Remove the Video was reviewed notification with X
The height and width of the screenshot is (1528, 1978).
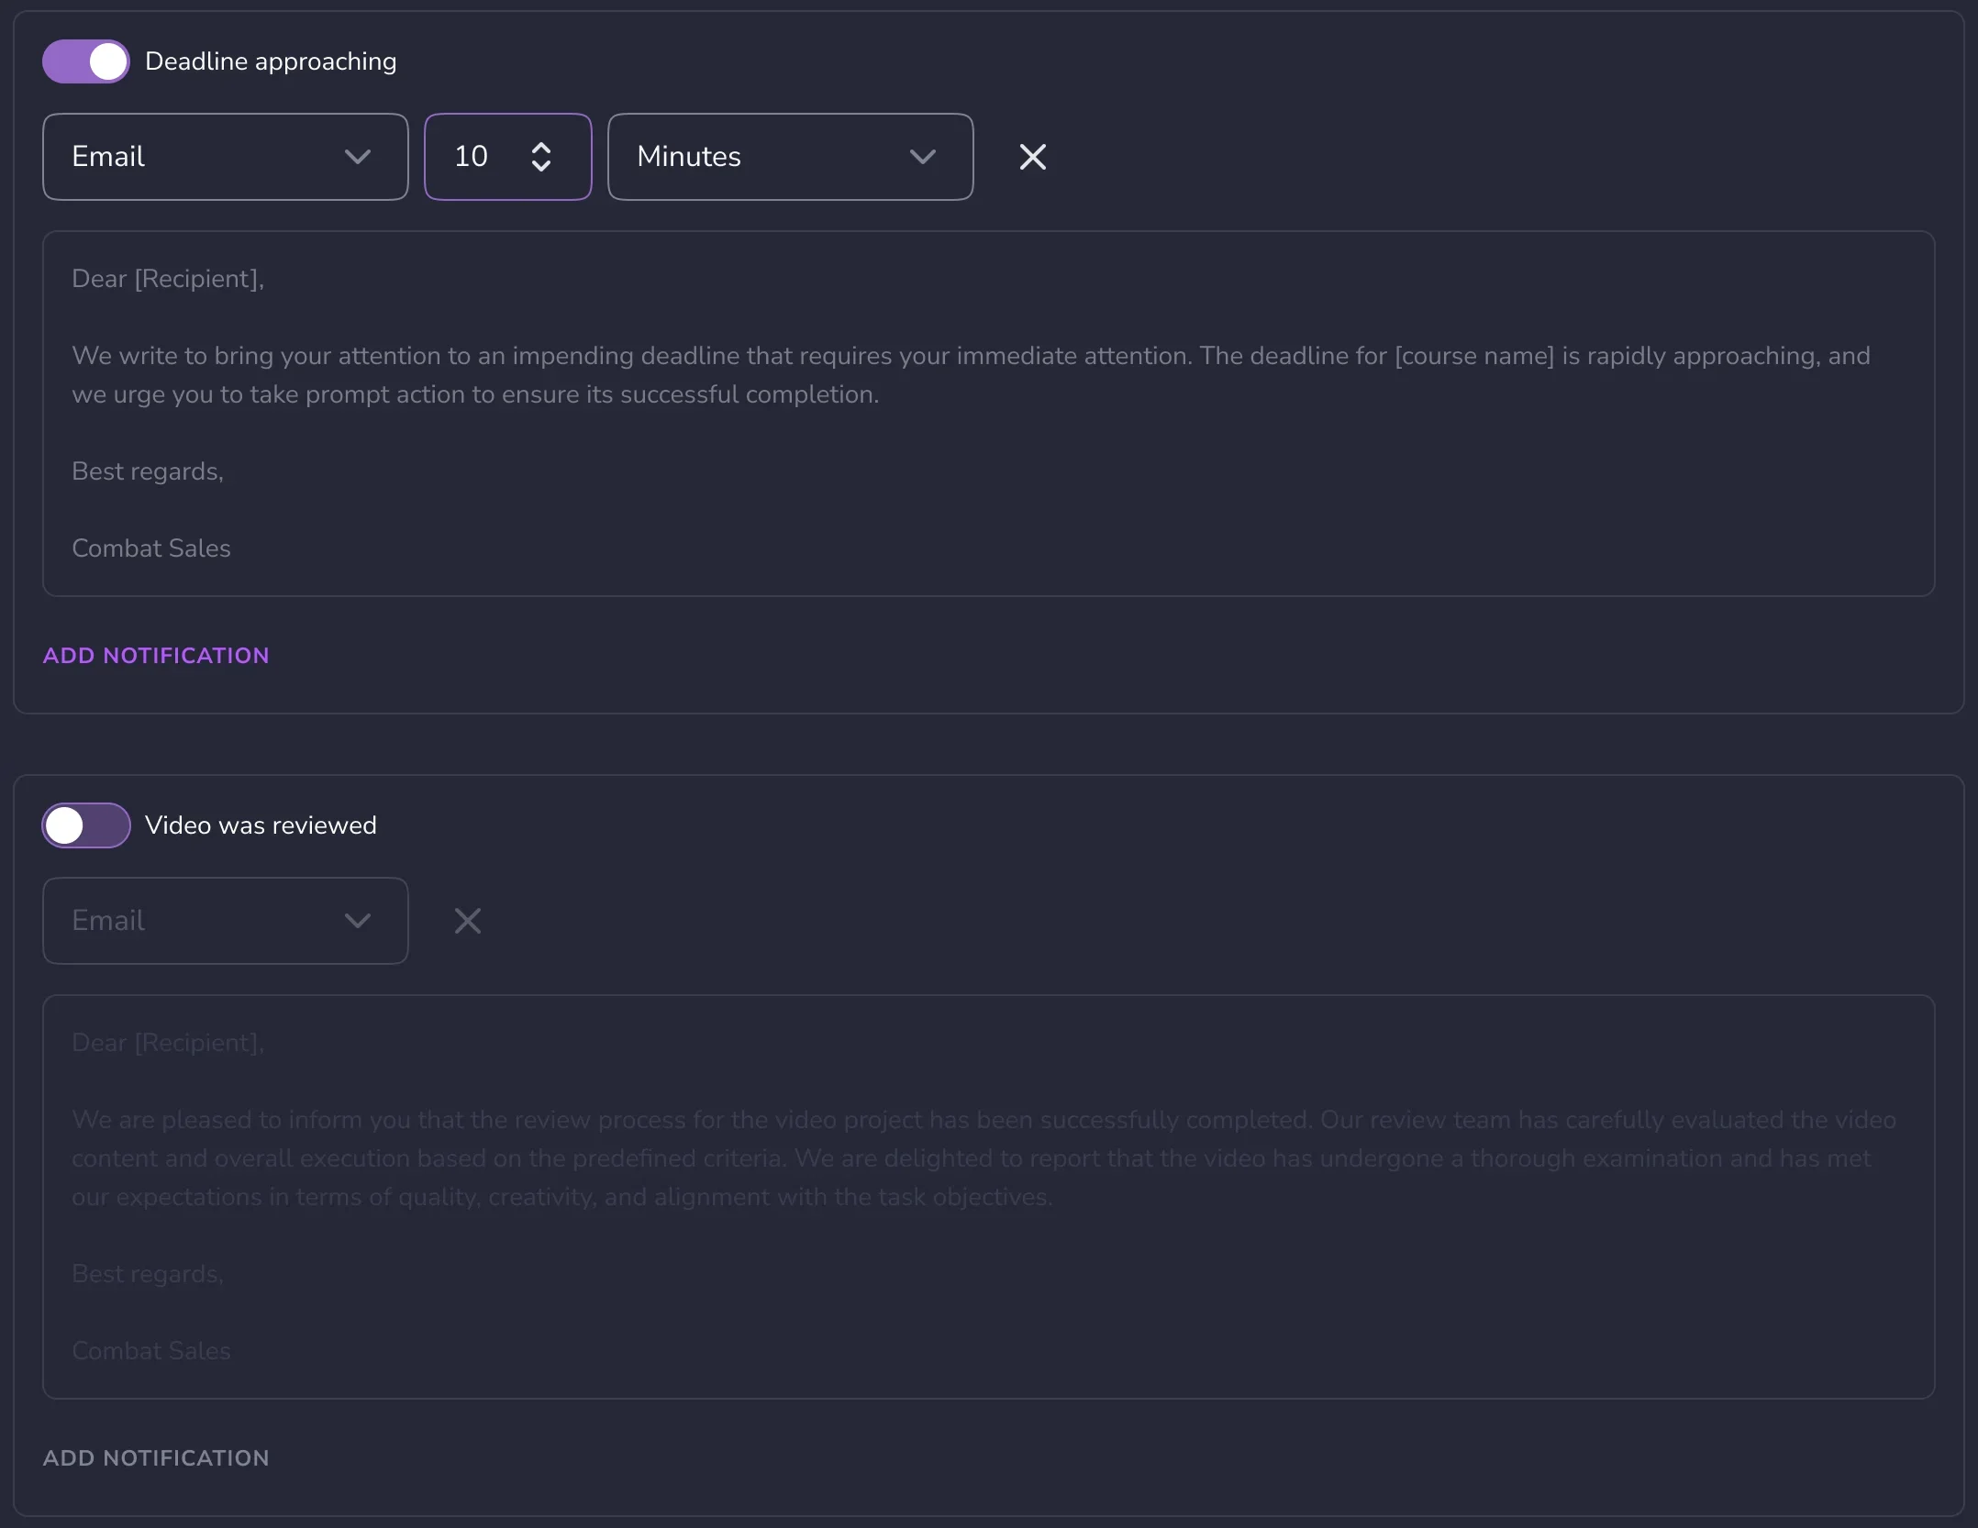click(468, 921)
